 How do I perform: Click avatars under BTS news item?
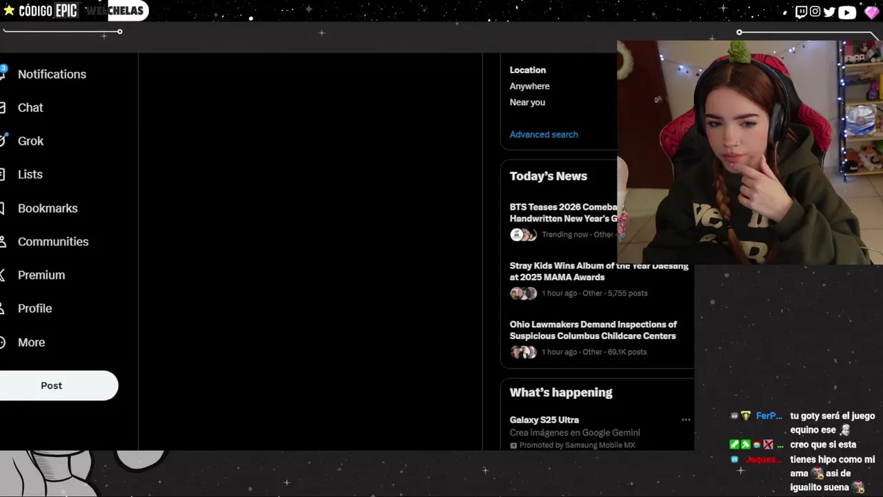tap(524, 235)
